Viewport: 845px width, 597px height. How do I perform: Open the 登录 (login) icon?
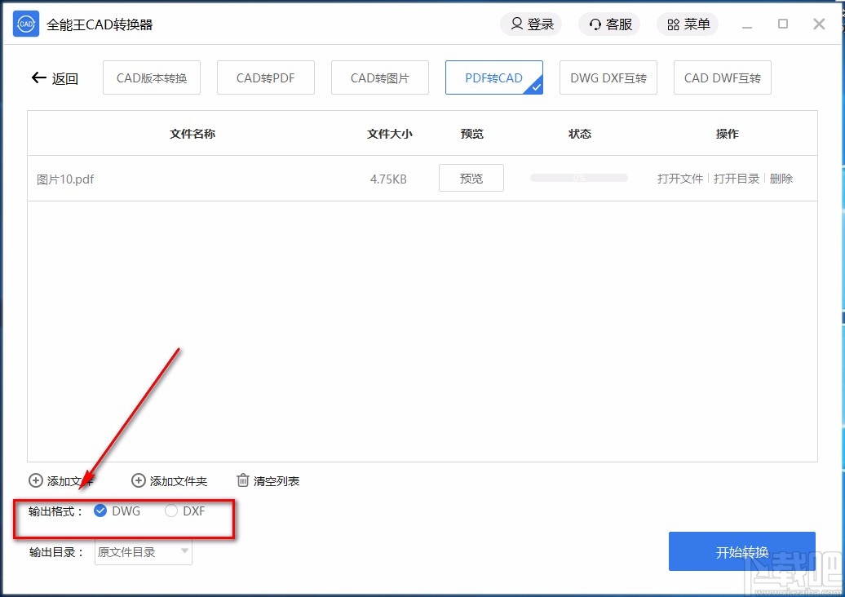tap(516, 24)
